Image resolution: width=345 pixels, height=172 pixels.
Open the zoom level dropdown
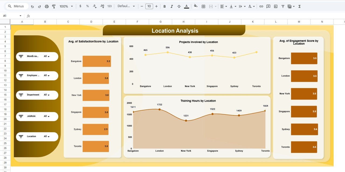pyautogui.click(x=65, y=6)
